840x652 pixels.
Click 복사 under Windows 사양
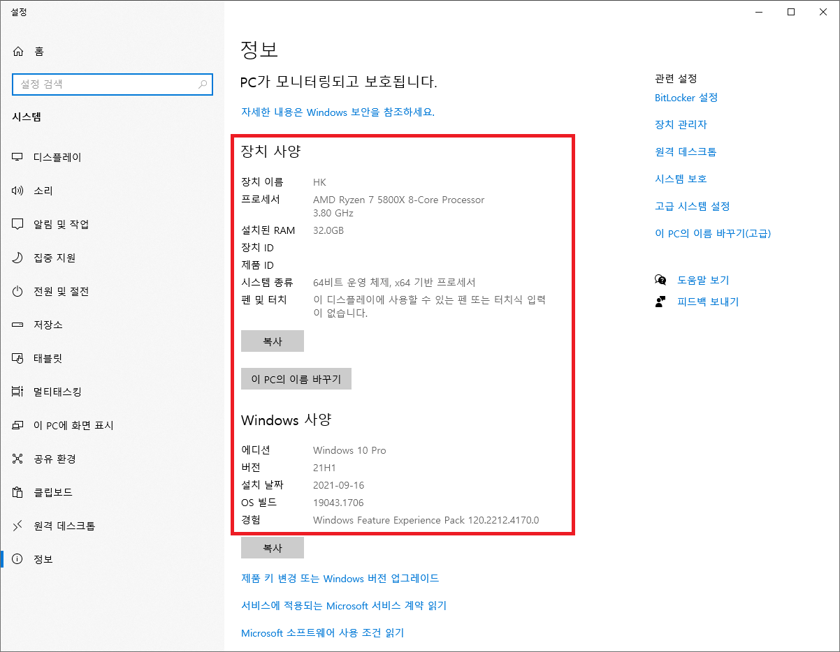pyautogui.click(x=273, y=548)
